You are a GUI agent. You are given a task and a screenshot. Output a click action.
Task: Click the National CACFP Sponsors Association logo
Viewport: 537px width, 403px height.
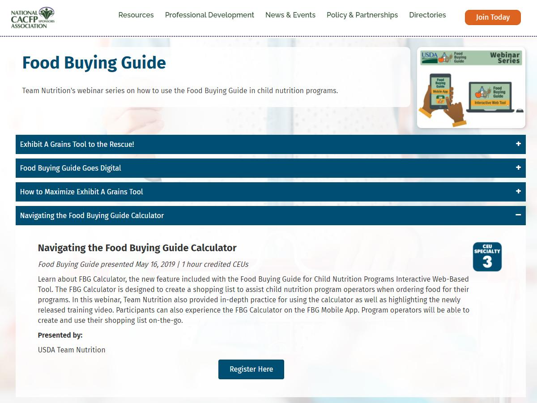pyautogui.click(x=33, y=18)
